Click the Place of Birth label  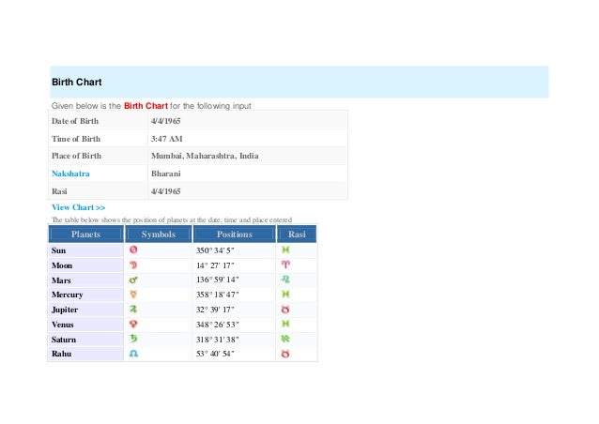[76, 156]
